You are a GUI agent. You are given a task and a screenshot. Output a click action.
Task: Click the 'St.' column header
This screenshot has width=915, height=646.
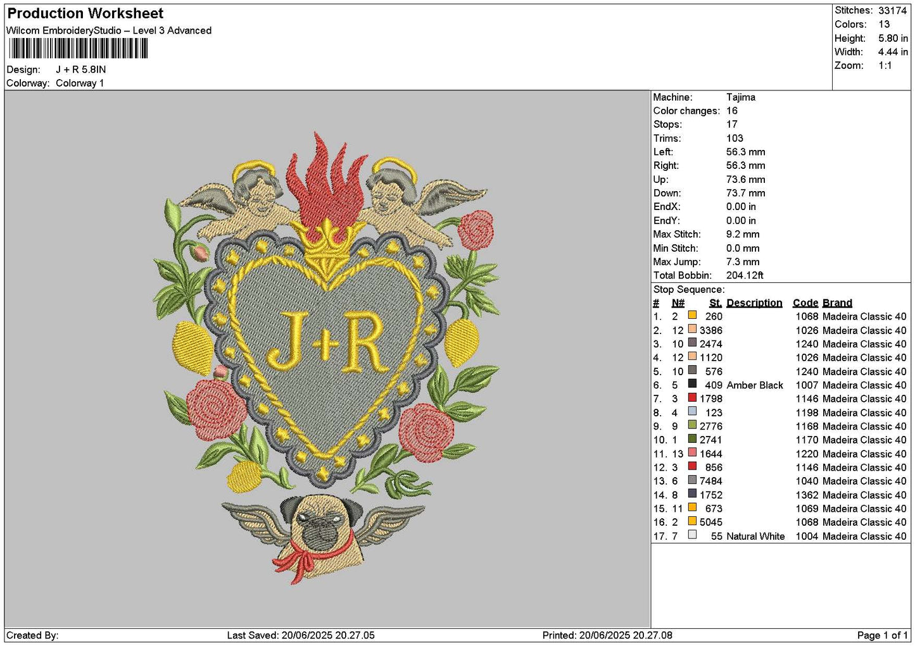[x=716, y=303]
